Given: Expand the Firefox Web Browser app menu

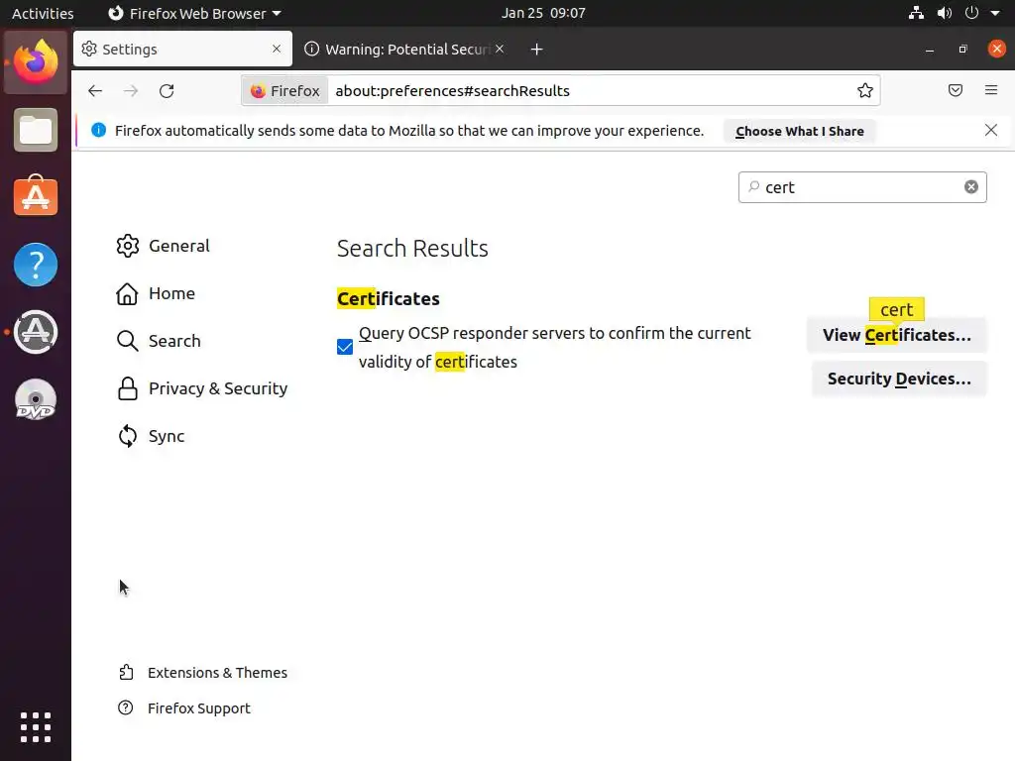Looking at the screenshot, I should [194, 14].
